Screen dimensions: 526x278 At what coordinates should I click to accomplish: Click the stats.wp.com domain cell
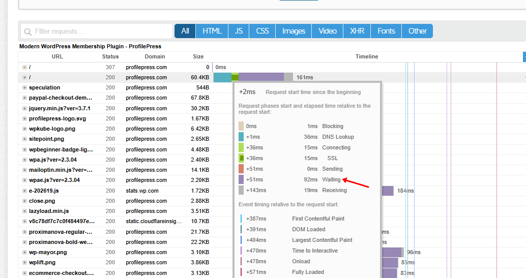142,191
